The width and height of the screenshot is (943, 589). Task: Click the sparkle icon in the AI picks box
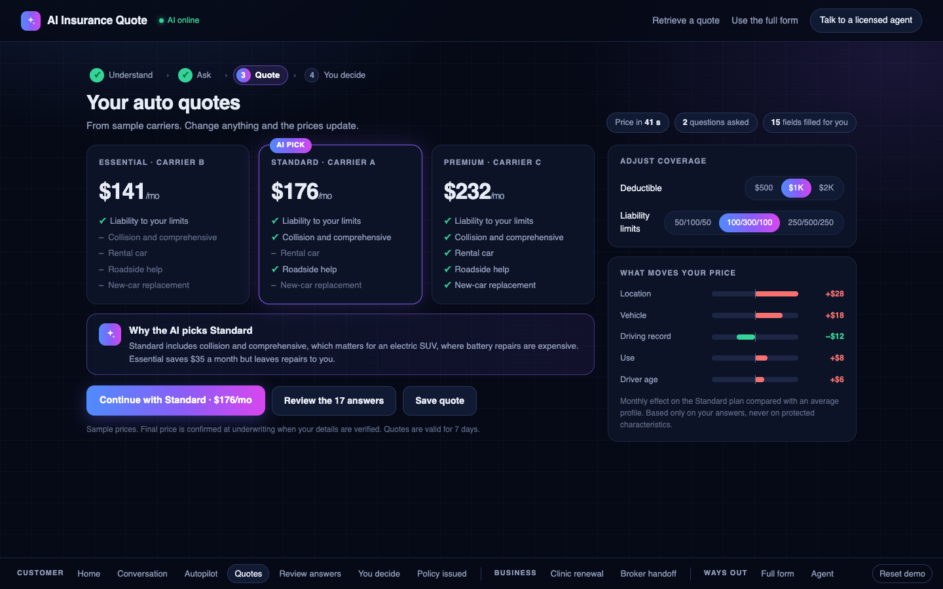pos(110,334)
